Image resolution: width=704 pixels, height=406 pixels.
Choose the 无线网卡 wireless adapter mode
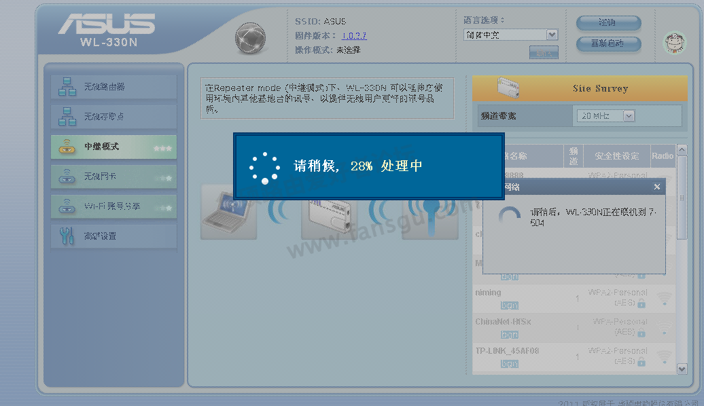[x=113, y=177]
